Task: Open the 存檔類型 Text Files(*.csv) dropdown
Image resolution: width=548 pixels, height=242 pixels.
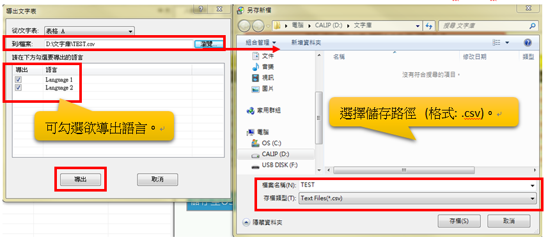Action: 418,199
